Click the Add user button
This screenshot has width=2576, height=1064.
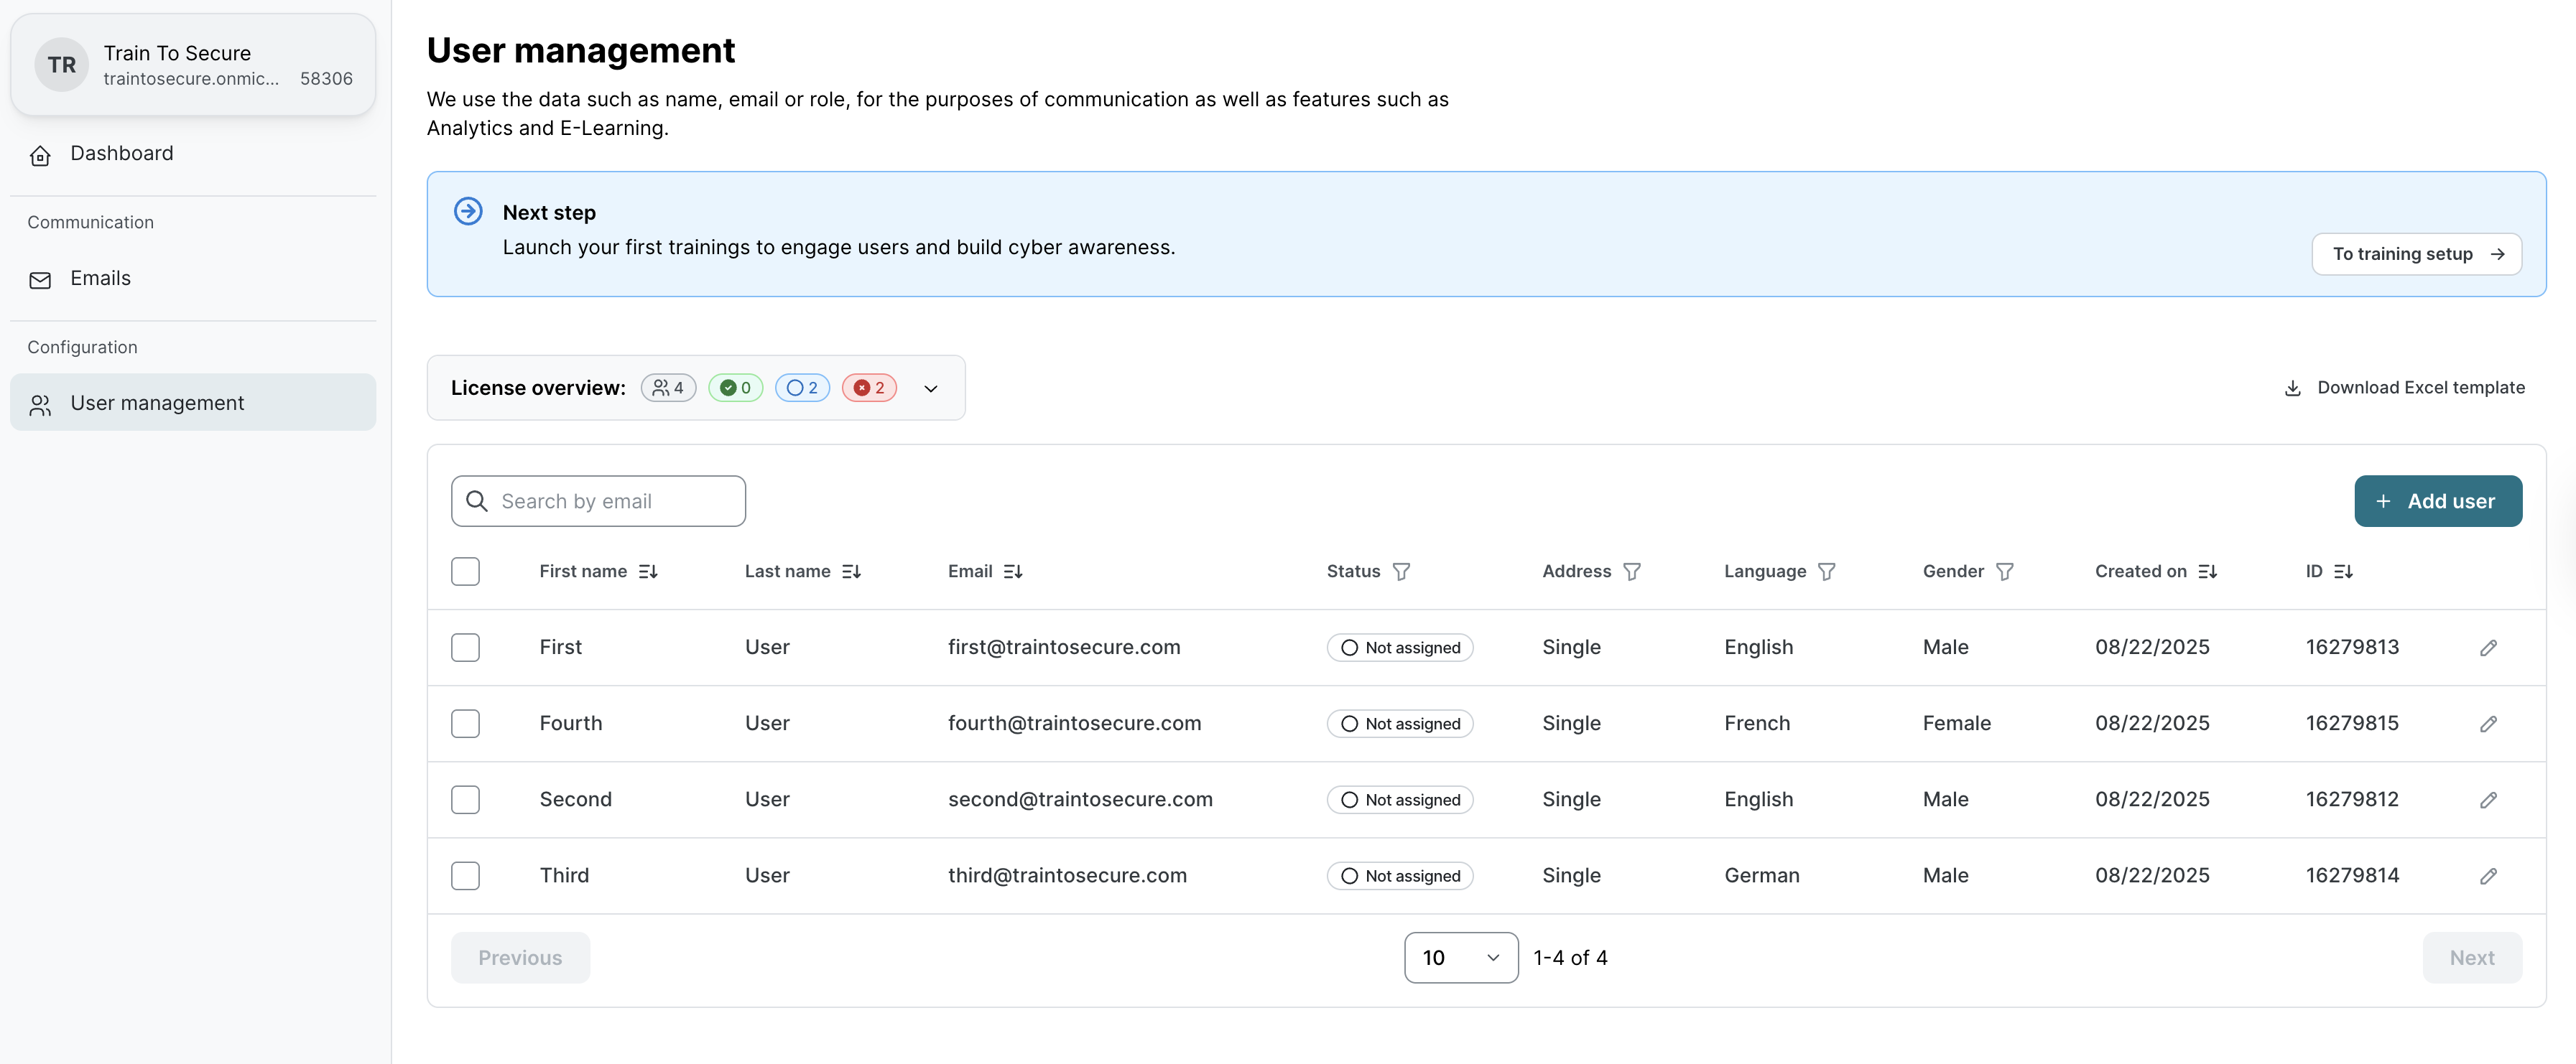[2437, 502]
